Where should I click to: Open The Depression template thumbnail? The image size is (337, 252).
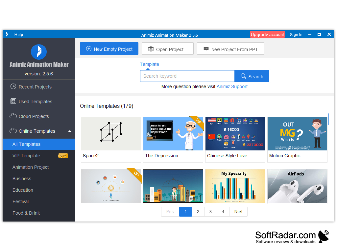tap(173, 134)
